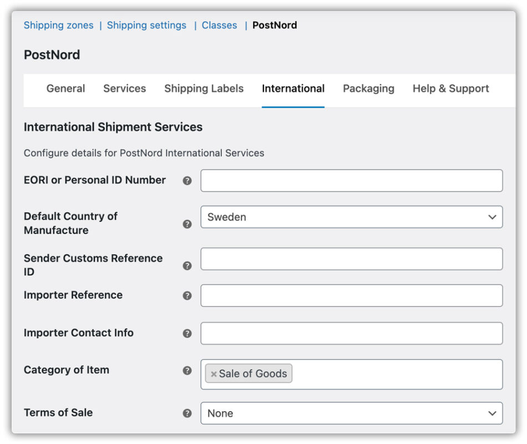Follow the Shipping zones link

58,25
